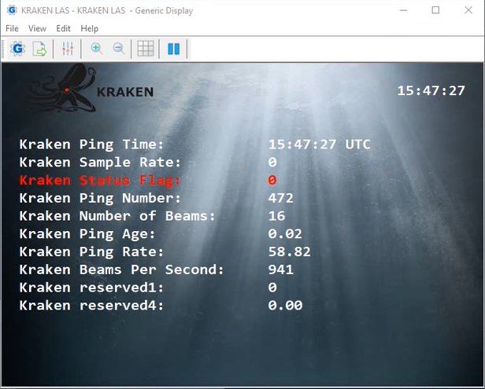Click the red status flag value 0
485x389 pixels.
272,180
